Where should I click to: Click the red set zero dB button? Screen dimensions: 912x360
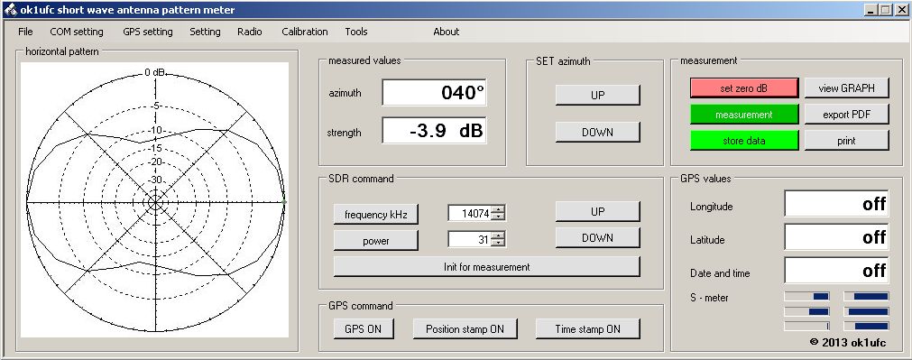[x=744, y=88]
